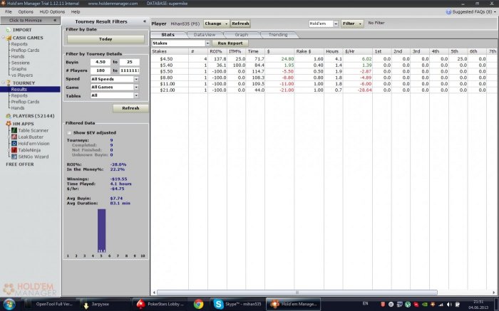This screenshot has height=311, width=499.
Task: Open the Help menu
Action: pyautogui.click(x=76, y=12)
